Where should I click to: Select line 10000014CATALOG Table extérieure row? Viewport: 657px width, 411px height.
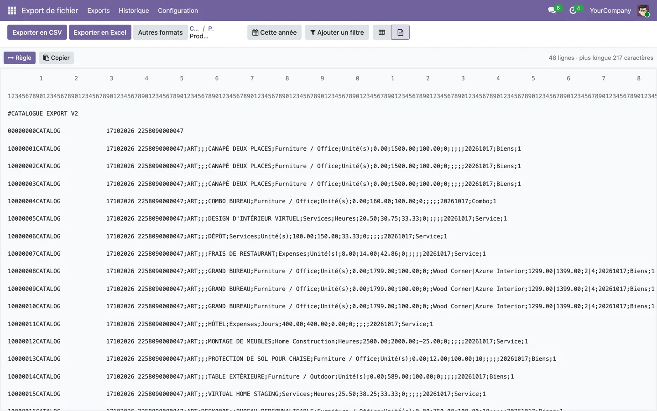pyautogui.click(x=261, y=376)
